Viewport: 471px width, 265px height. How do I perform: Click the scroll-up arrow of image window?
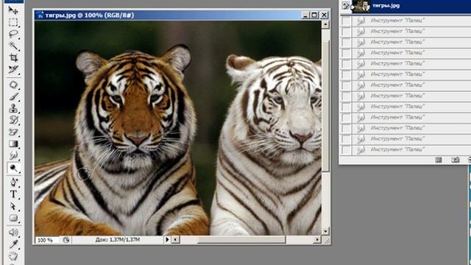[325, 24]
